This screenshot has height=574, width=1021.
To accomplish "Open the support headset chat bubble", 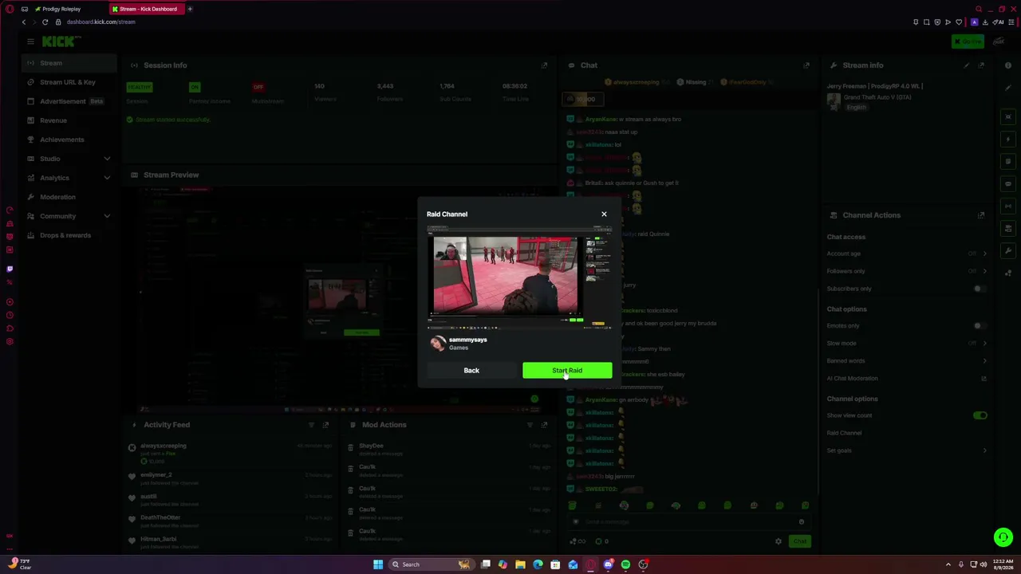I will (x=1003, y=537).
